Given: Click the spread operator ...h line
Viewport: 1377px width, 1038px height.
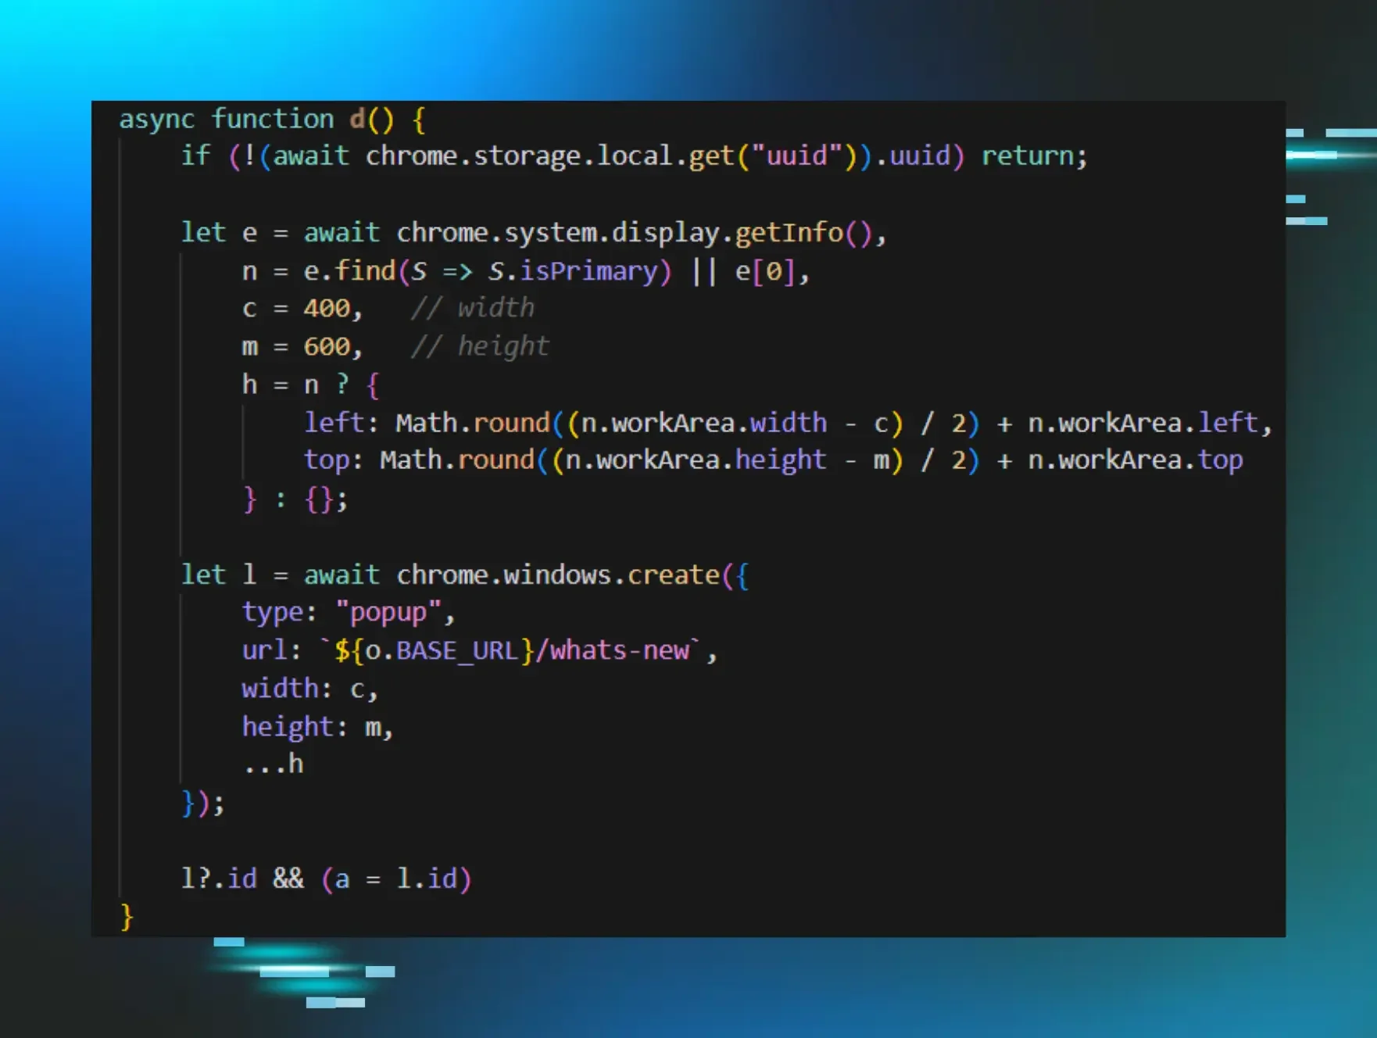Looking at the screenshot, I should (x=273, y=764).
